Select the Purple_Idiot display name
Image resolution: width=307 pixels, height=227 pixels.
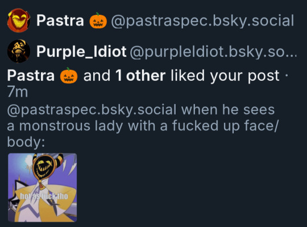pyautogui.click(x=81, y=52)
